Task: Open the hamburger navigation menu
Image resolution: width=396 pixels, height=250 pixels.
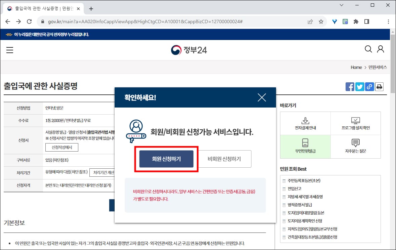Action: [x=10, y=50]
